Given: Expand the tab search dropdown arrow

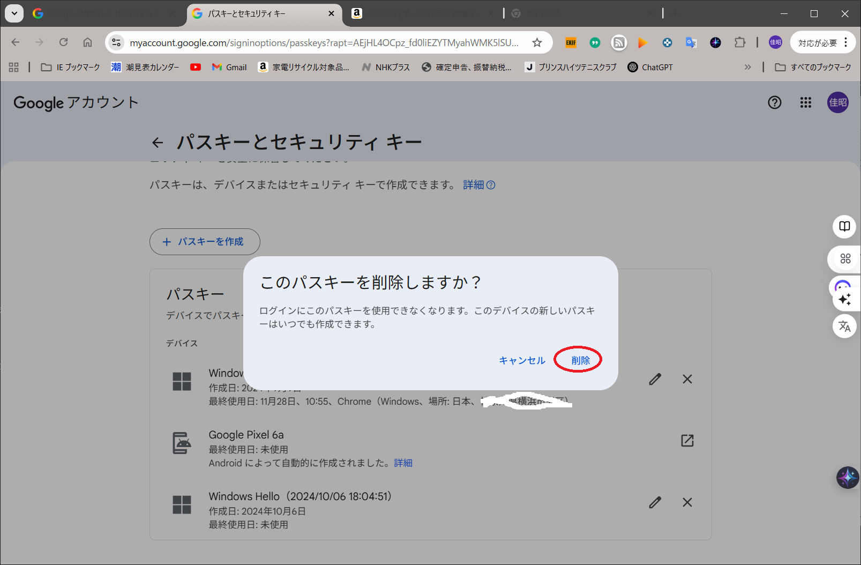Looking at the screenshot, I should click(14, 13).
